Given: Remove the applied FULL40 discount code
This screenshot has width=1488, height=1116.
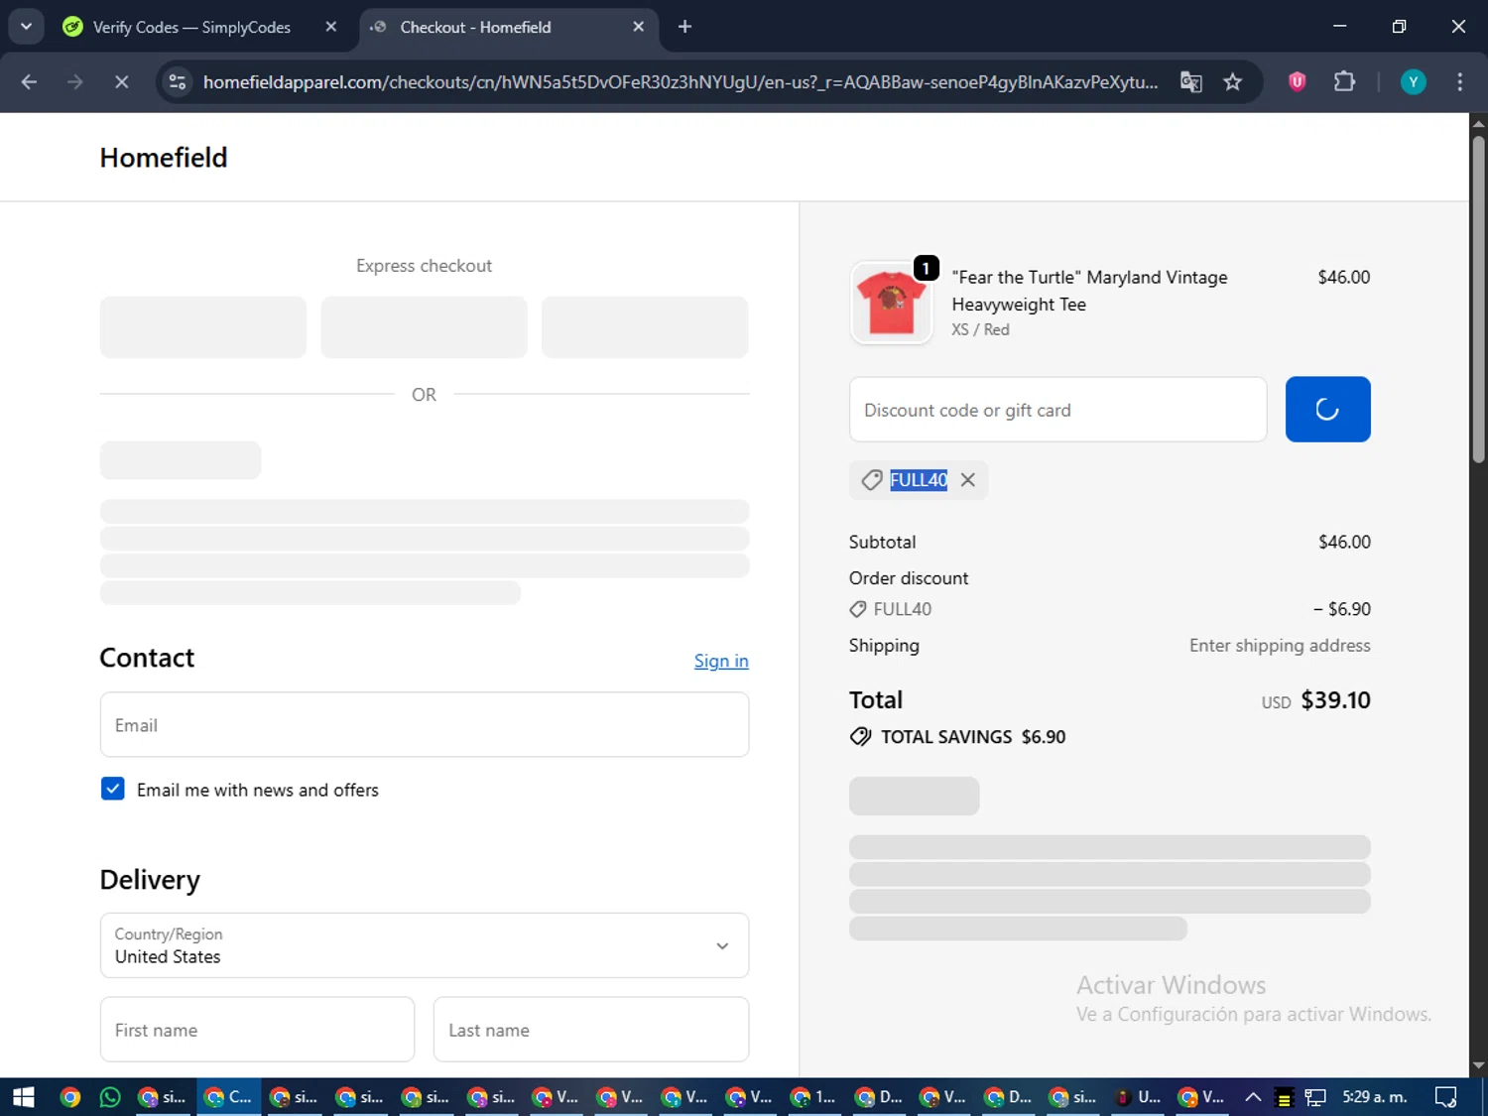Looking at the screenshot, I should (x=968, y=480).
